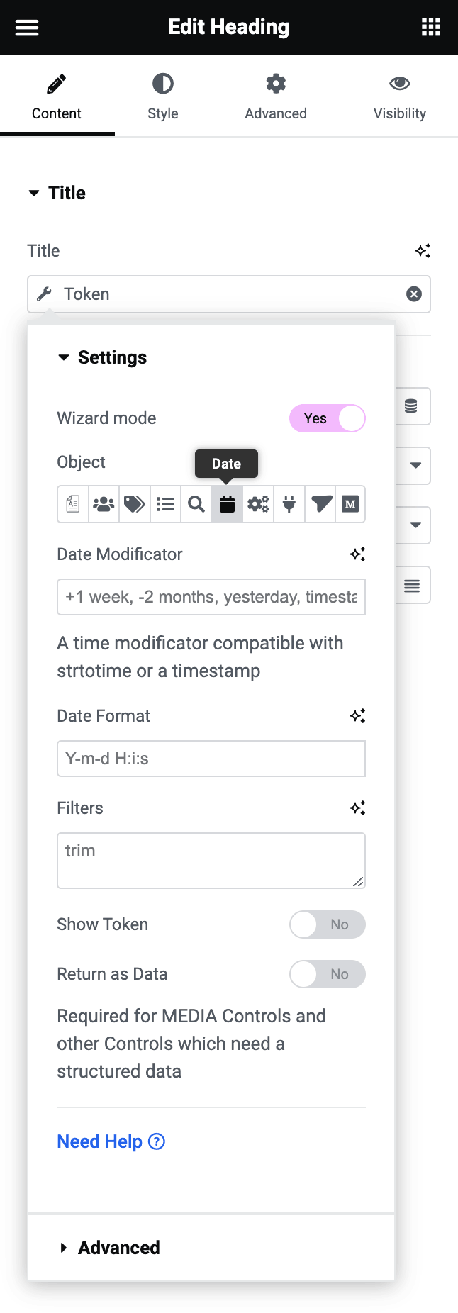Open the Visibility tab
This screenshot has width=458, height=1313.
(x=399, y=96)
